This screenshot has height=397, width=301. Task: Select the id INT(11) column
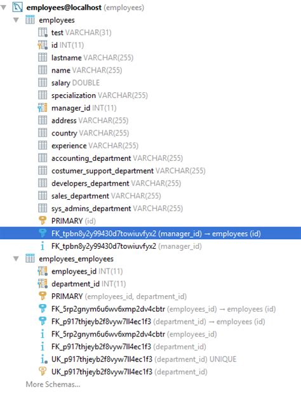coord(68,45)
